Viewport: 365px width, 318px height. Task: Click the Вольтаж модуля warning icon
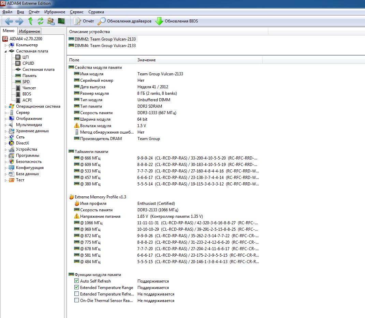pos(77,125)
